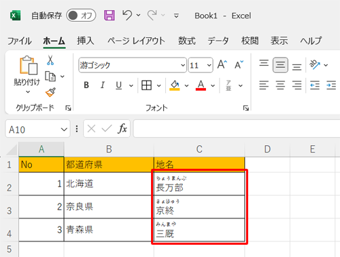The height and width of the screenshot is (257, 340).
Task: Switch to the 挿入 tab
Action: click(x=86, y=41)
